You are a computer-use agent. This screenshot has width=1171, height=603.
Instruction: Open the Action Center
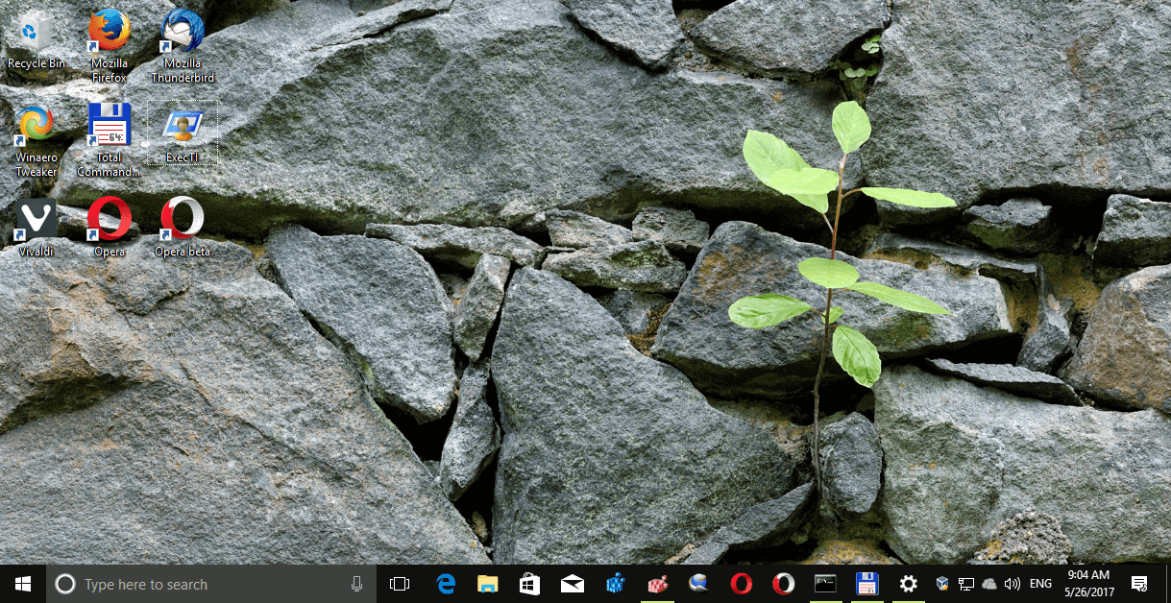click(1140, 583)
